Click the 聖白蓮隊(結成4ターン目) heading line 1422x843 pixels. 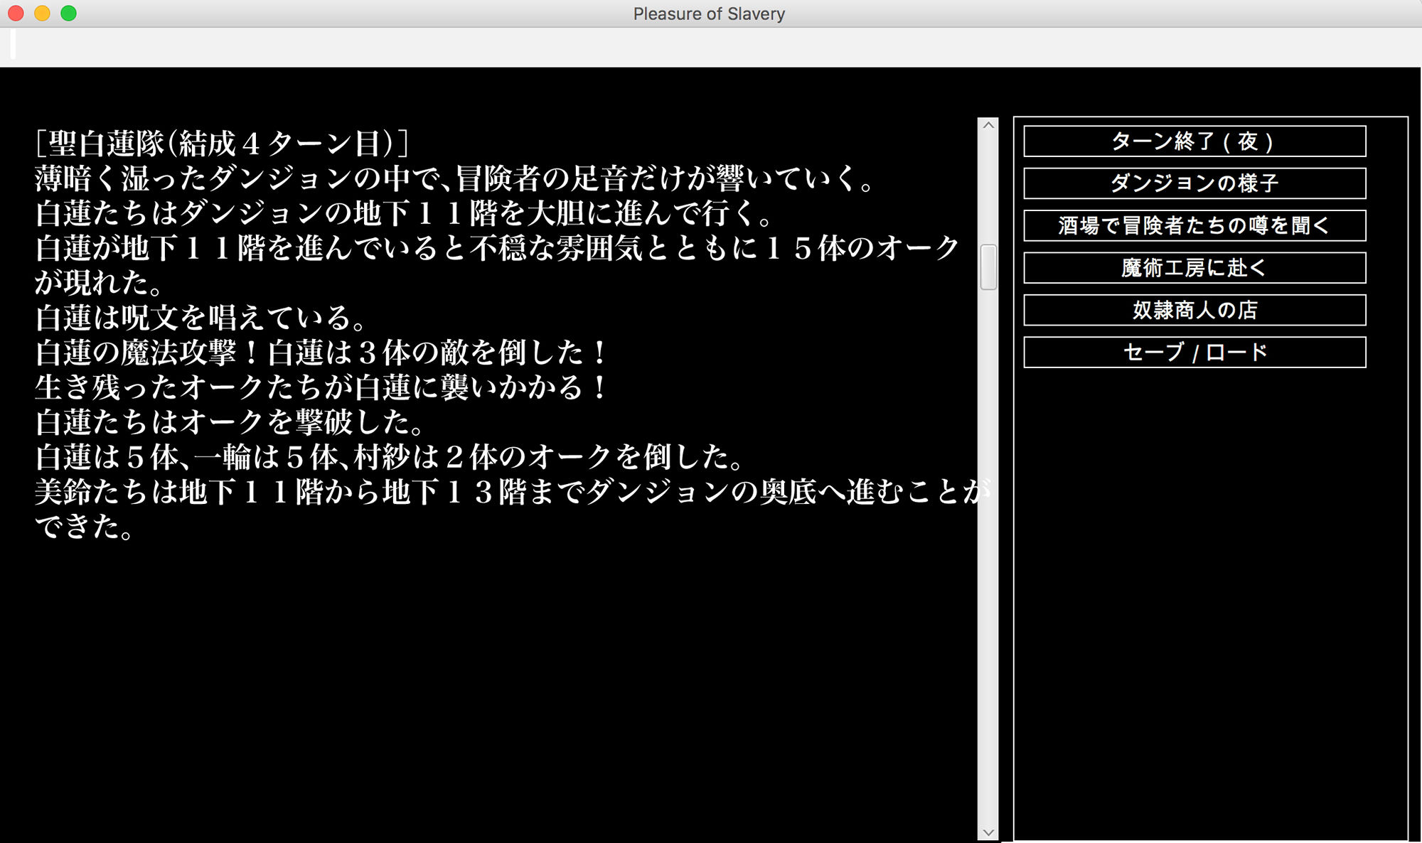pyautogui.click(x=222, y=144)
